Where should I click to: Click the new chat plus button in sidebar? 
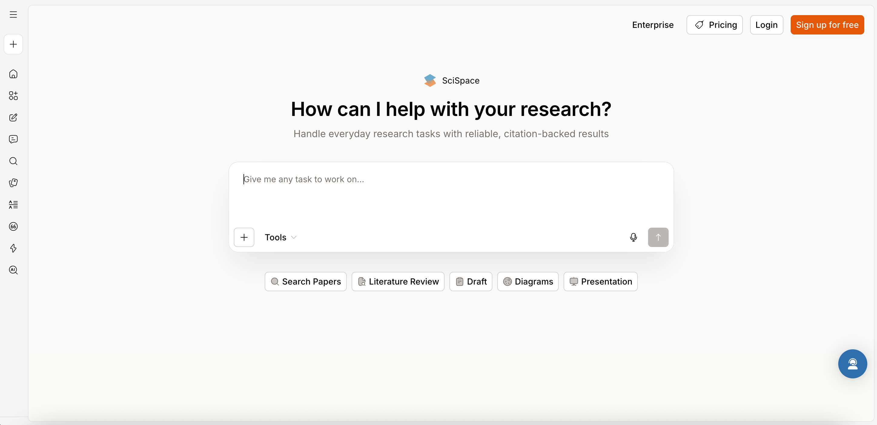pos(13,44)
